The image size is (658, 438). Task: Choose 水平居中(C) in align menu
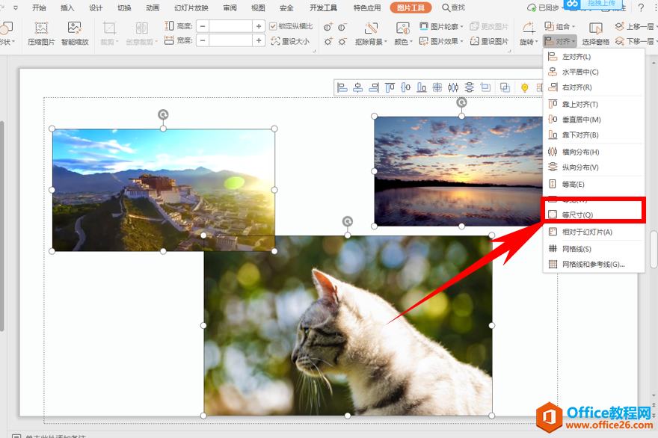579,73
